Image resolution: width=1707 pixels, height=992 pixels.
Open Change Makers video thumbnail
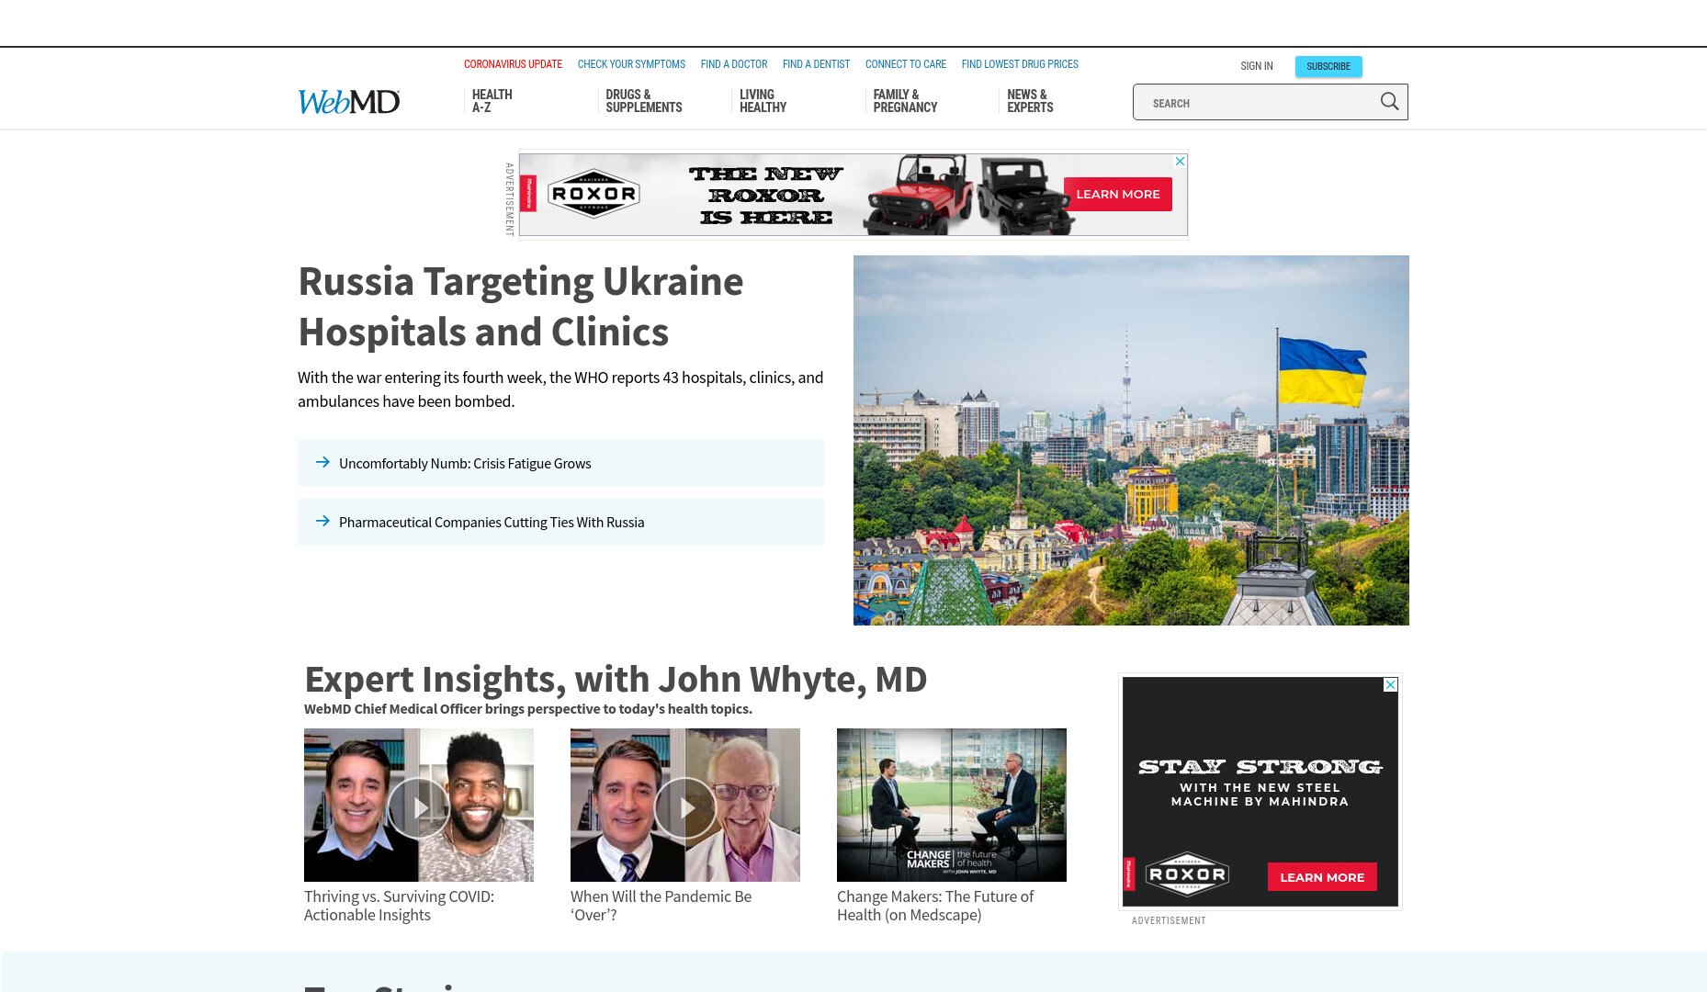(x=952, y=805)
